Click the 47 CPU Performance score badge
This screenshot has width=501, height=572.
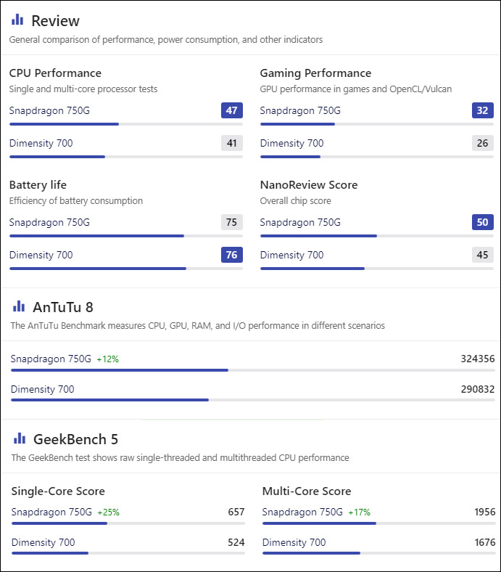[x=232, y=110]
